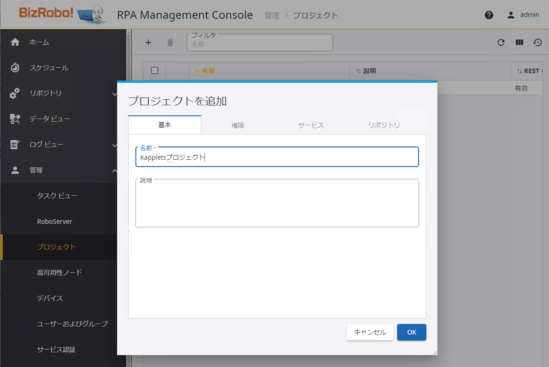Click the home icon in the sidebar
Viewport: 549px width, 367px height.
[15, 42]
